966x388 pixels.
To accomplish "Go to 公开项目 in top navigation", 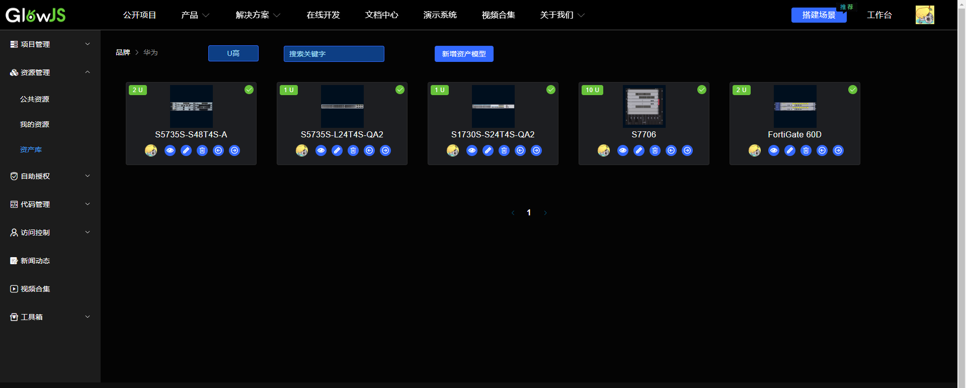I will tap(140, 15).
